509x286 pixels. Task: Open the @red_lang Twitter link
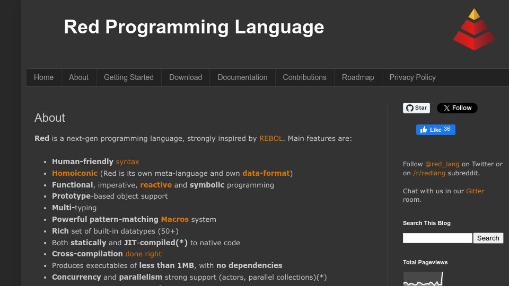(x=442, y=164)
